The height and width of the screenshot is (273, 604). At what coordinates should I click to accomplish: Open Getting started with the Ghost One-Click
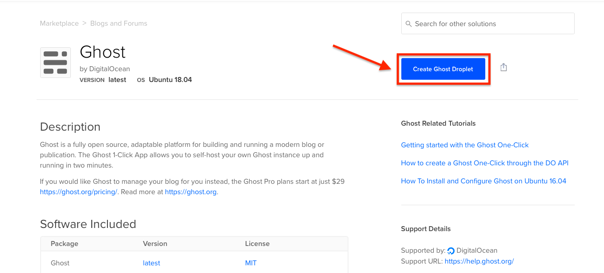coord(465,145)
